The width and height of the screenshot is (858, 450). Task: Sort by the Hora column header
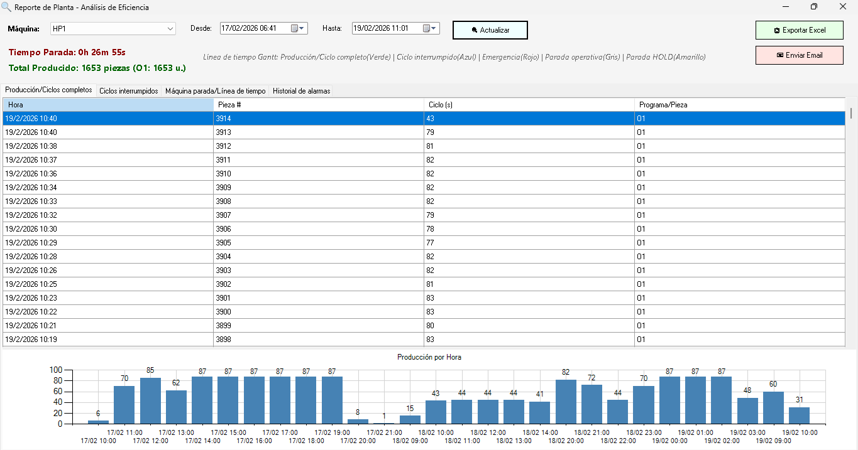point(108,105)
